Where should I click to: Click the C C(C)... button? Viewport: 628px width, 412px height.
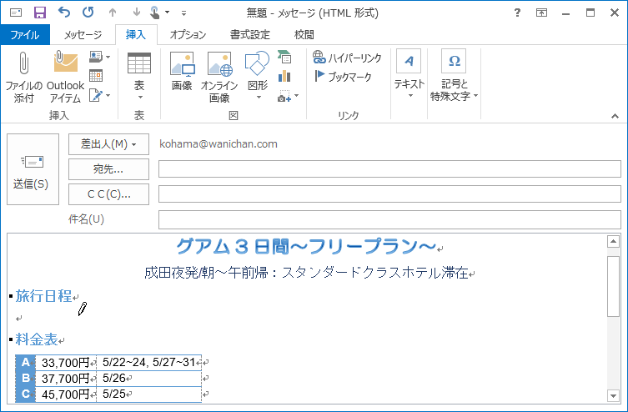point(108,194)
